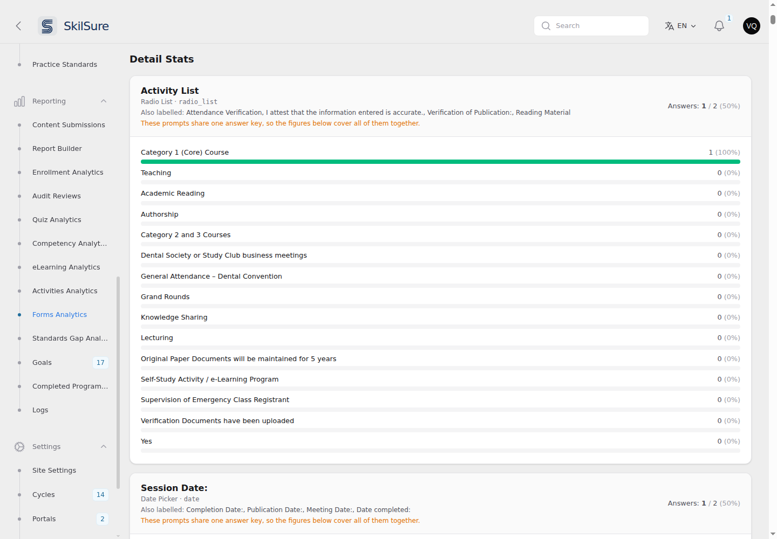Click the Teaching progress bar
777x539 pixels.
click(440, 182)
